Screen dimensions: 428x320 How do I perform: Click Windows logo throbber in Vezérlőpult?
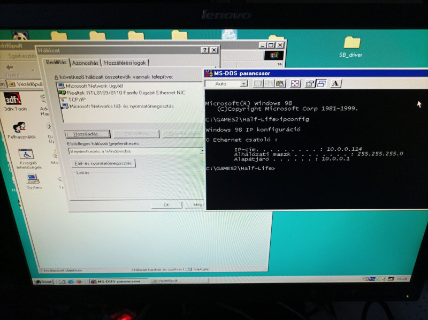[274, 56]
